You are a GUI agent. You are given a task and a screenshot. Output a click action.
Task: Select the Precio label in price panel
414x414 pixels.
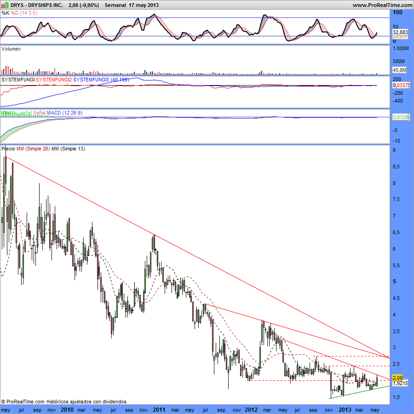pos(8,149)
